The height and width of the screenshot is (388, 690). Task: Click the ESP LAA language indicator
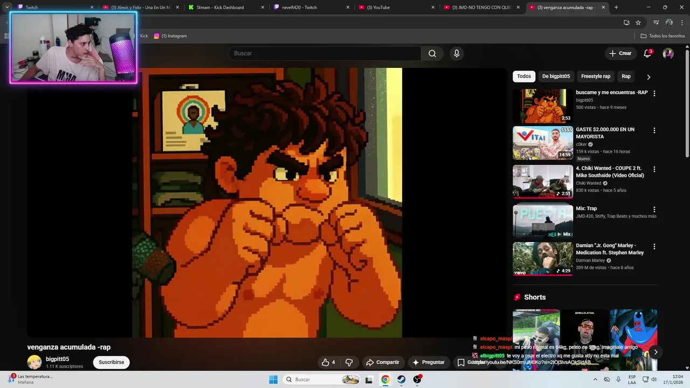coord(632,379)
